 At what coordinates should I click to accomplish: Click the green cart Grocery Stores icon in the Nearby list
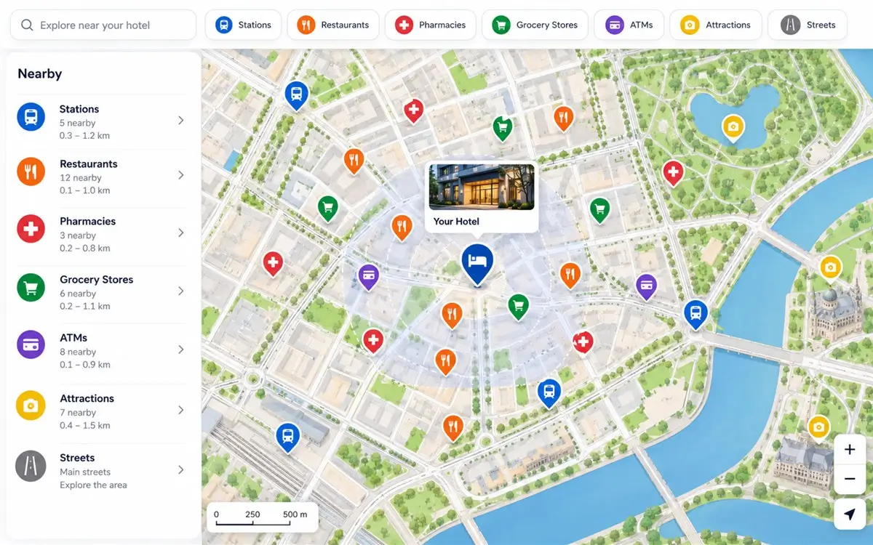(x=31, y=287)
